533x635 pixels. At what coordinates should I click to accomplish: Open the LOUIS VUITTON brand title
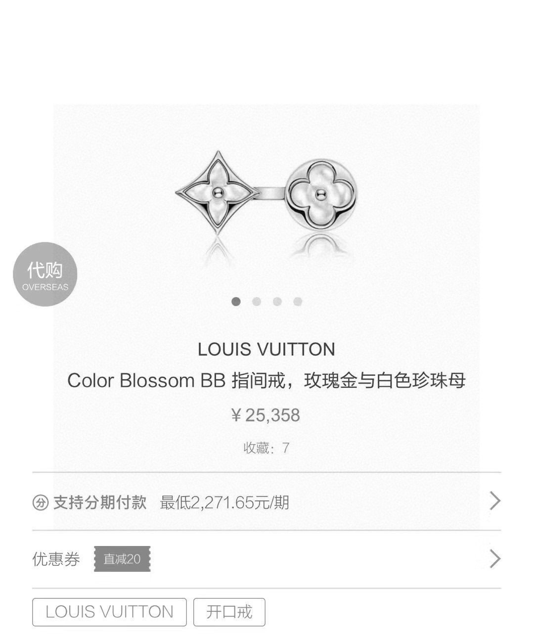pyautogui.click(x=266, y=350)
